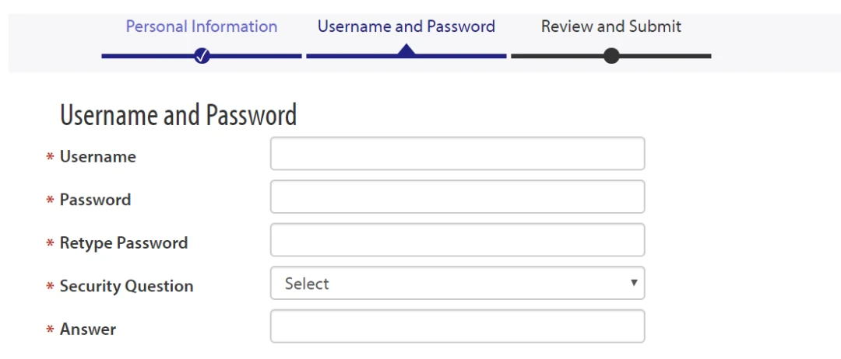The width and height of the screenshot is (841, 359).
Task: Select the Username and Password step label
Action: [x=406, y=26]
